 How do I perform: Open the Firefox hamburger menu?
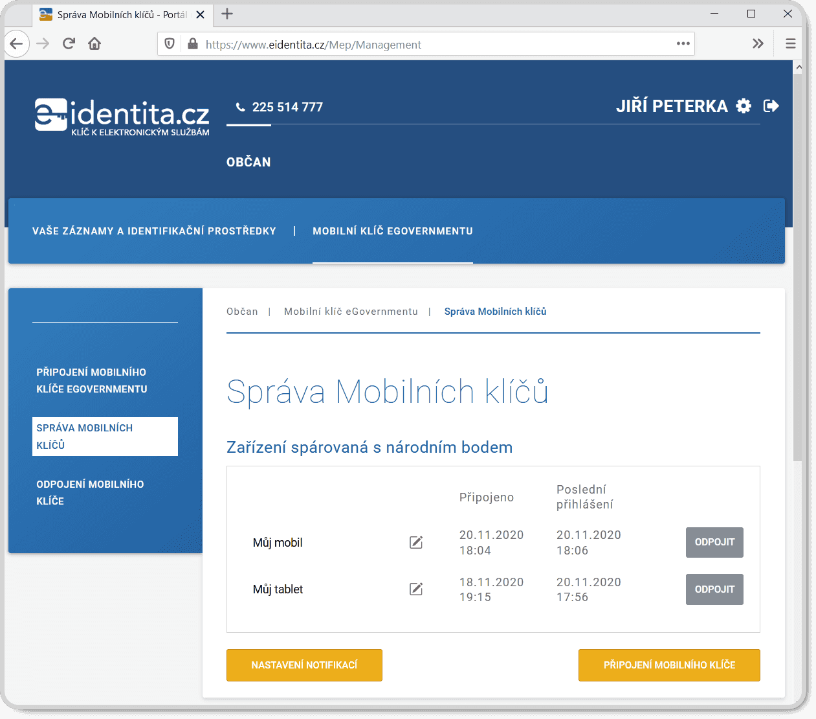click(790, 43)
